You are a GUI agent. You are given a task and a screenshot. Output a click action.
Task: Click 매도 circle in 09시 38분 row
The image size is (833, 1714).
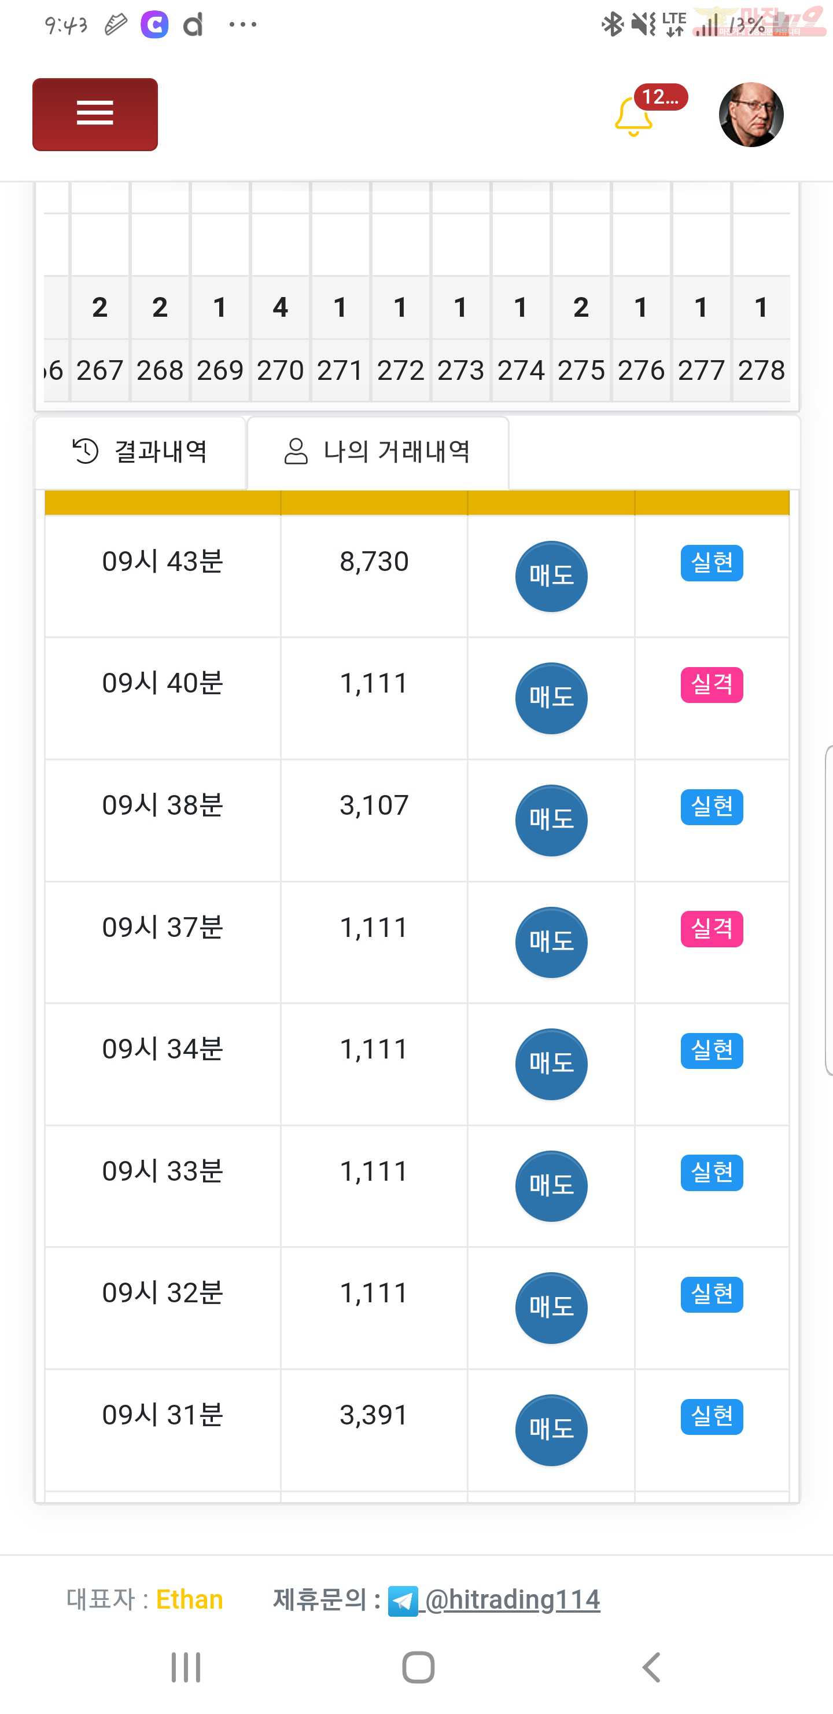pyautogui.click(x=551, y=820)
